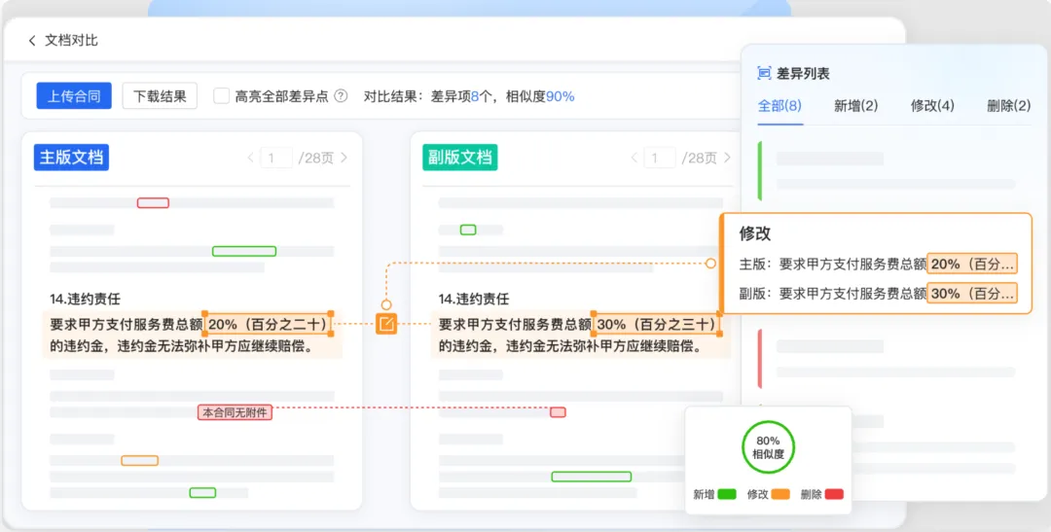Click the 相似度90% result text

tap(540, 96)
